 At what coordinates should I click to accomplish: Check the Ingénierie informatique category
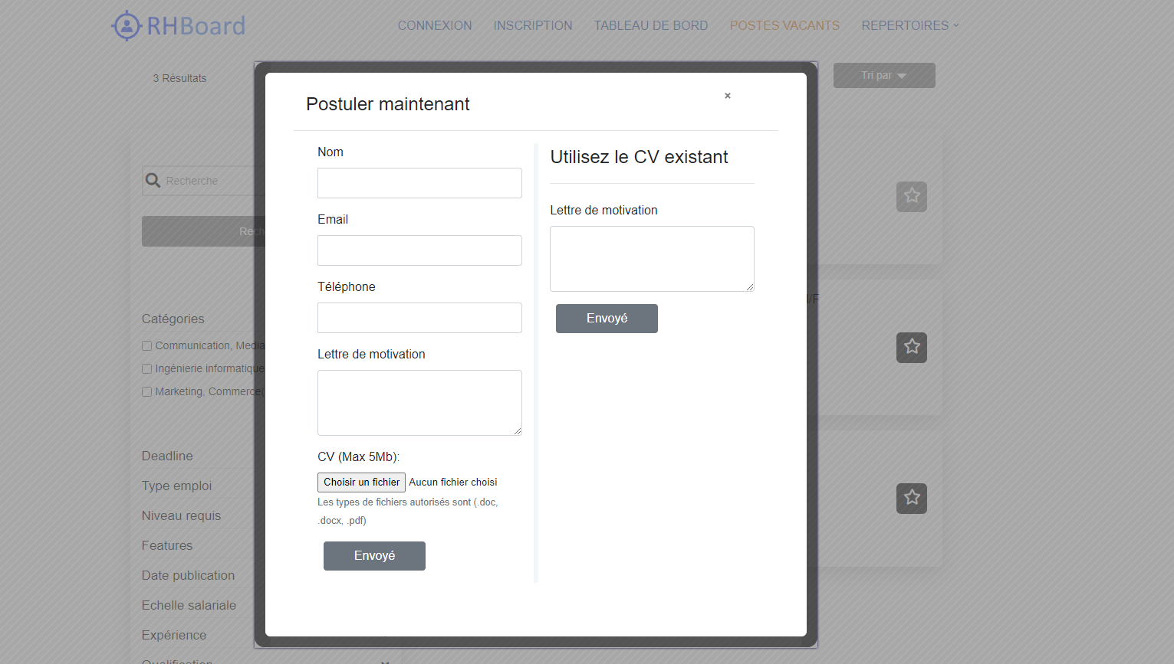(147, 369)
